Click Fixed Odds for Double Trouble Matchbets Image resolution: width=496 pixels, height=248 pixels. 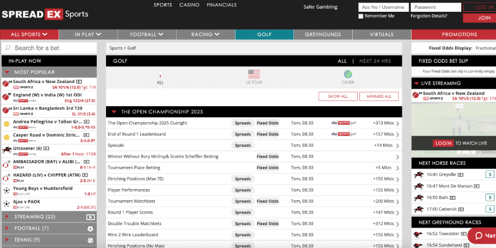[268, 224]
